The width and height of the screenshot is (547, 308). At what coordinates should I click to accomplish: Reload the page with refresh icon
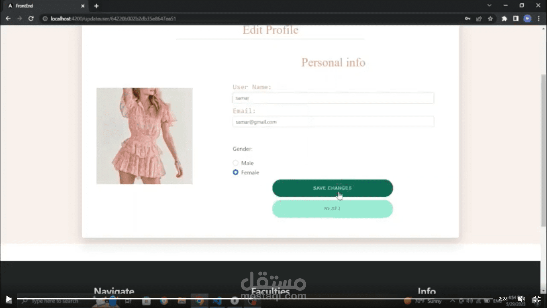coord(31,19)
